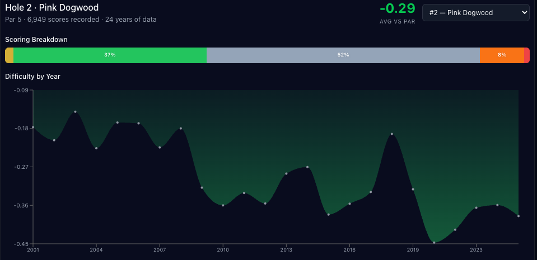Select the 2007 data point on the chart
This screenshot has height=260, width=537.
click(160, 148)
